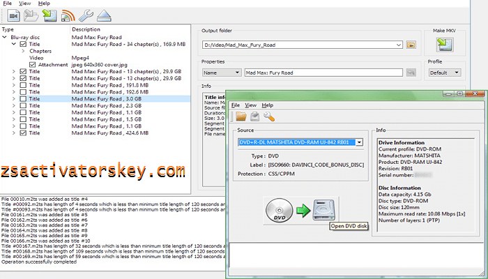488x279 pixels.
Task: Click 'Maximum read rate: 10.08 Mbps [1x]' text
Action: [422, 214]
